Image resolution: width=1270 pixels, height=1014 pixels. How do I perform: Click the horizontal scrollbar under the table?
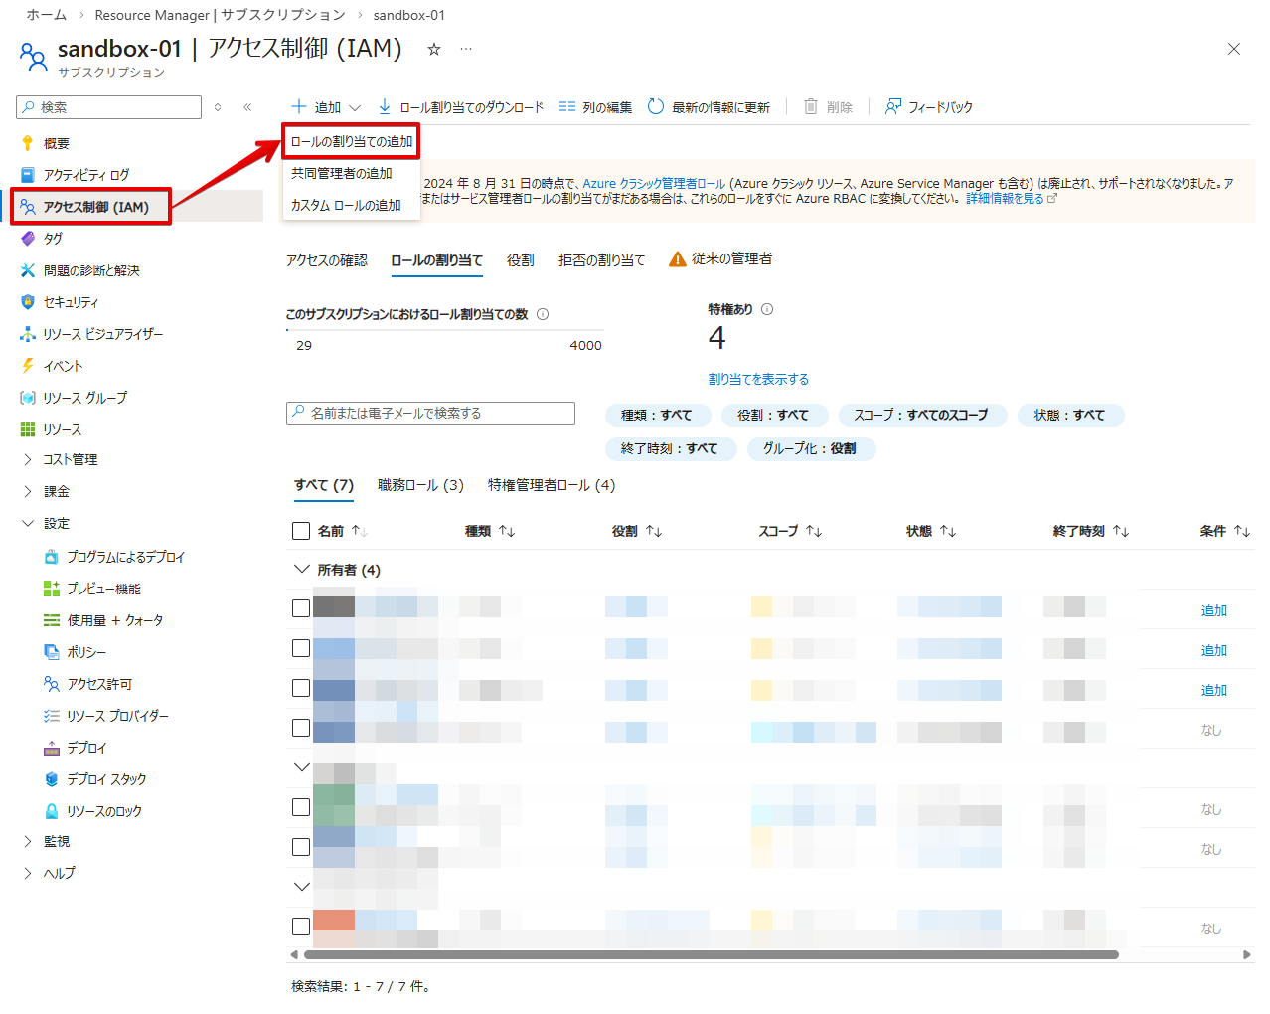click(x=711, y=954)
